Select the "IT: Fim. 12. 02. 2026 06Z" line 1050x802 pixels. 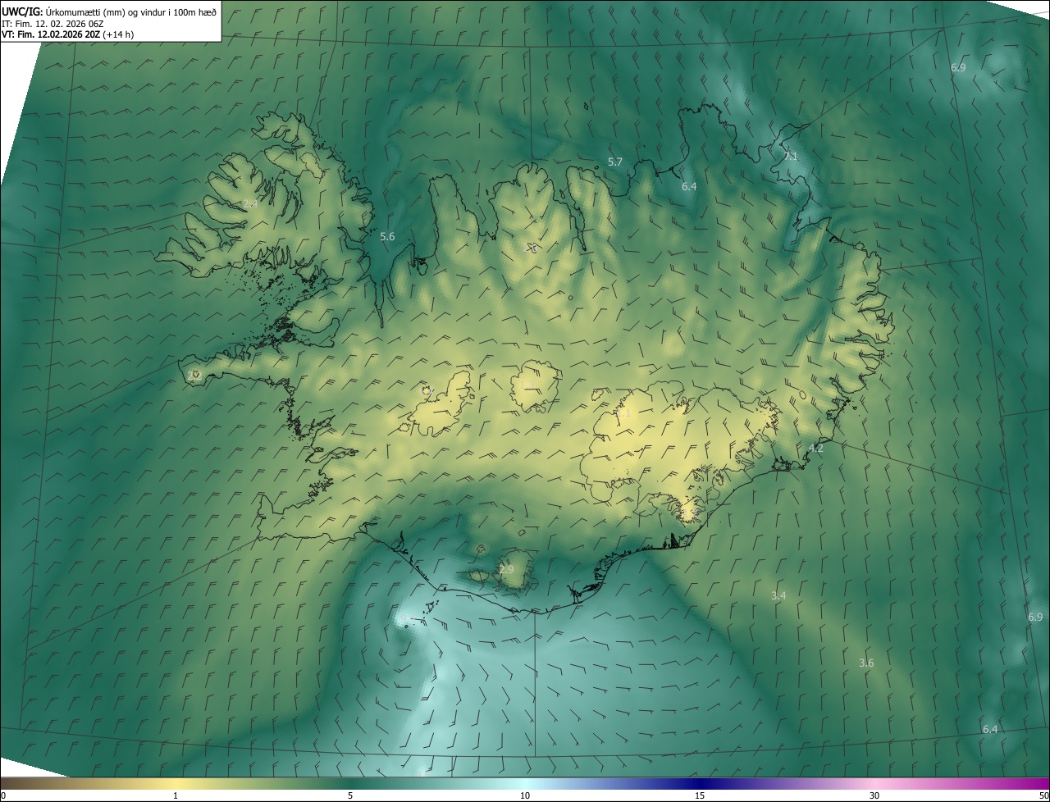tap(53, 24)
